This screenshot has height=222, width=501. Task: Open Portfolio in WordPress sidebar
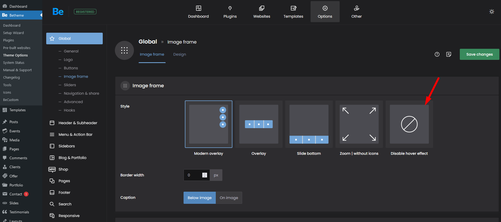21,185
